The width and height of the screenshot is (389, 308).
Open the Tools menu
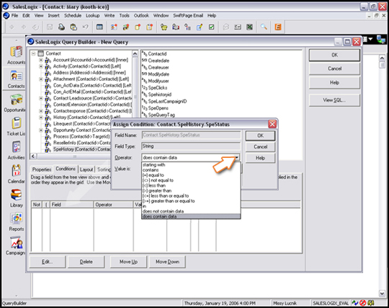[124, 15]
